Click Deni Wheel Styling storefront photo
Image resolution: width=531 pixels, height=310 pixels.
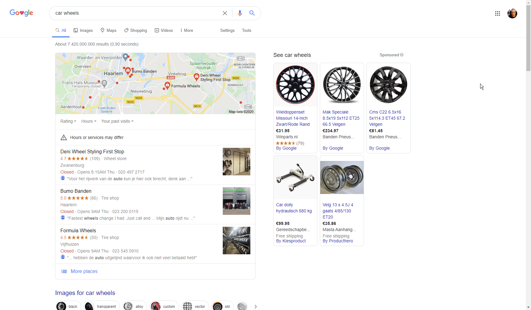point(237,162)
